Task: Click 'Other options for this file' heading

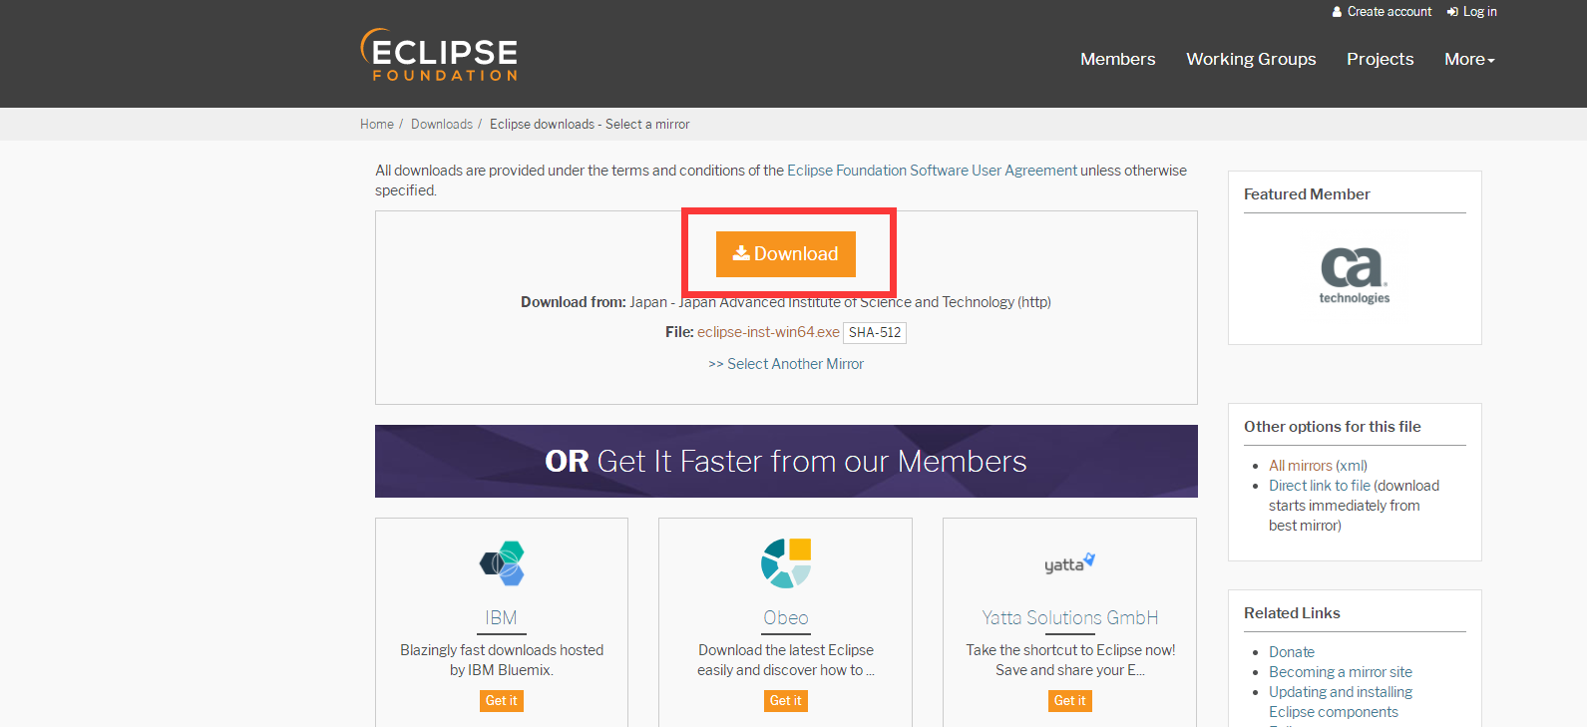Action: (1333, 427)
